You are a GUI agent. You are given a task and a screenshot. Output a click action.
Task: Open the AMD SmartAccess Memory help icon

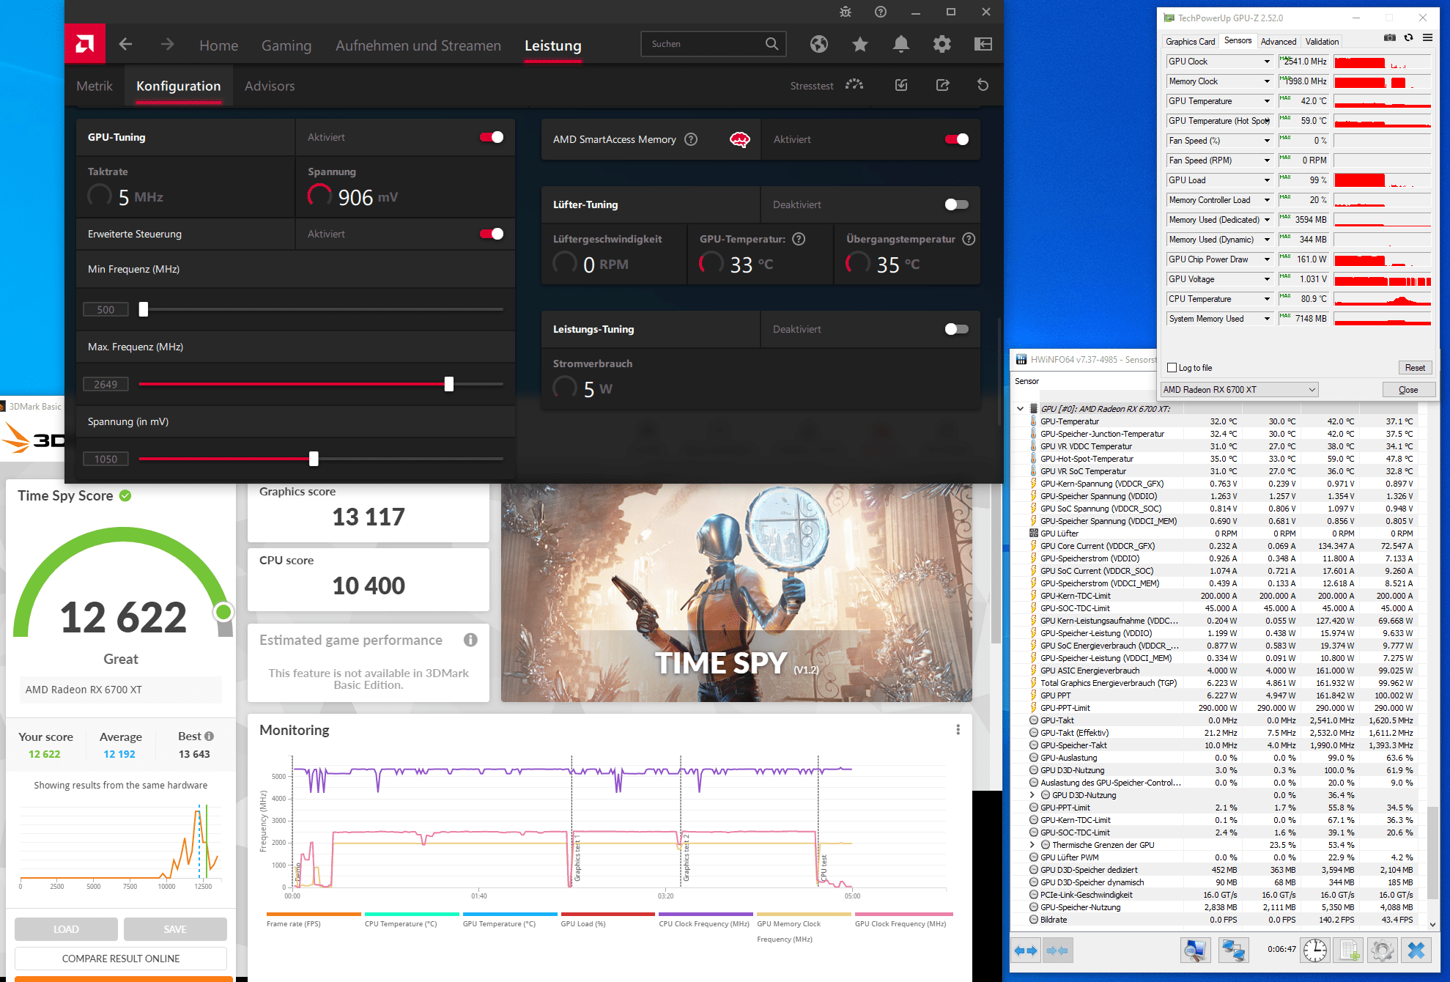(x=691, y=139)
